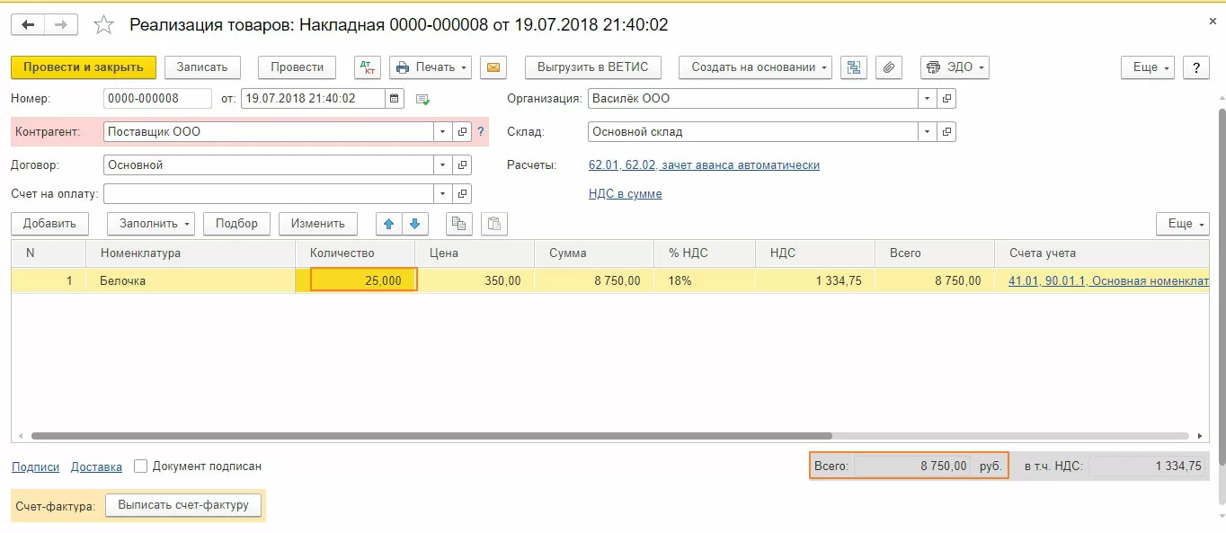Add document to favorites star
This screenshot has height=533, width=1226.
coord(104,25)
